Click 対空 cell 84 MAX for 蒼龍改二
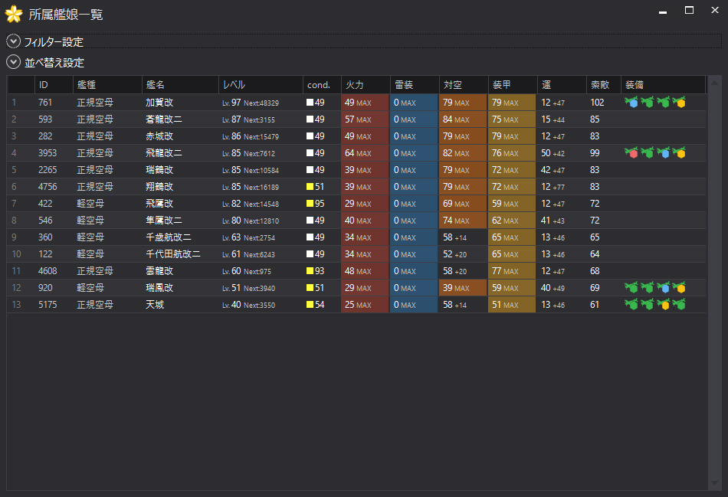 click(463, 119)
